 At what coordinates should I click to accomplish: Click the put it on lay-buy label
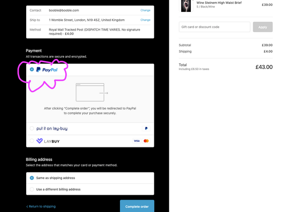pyautogui.click(x=52, y=129)
